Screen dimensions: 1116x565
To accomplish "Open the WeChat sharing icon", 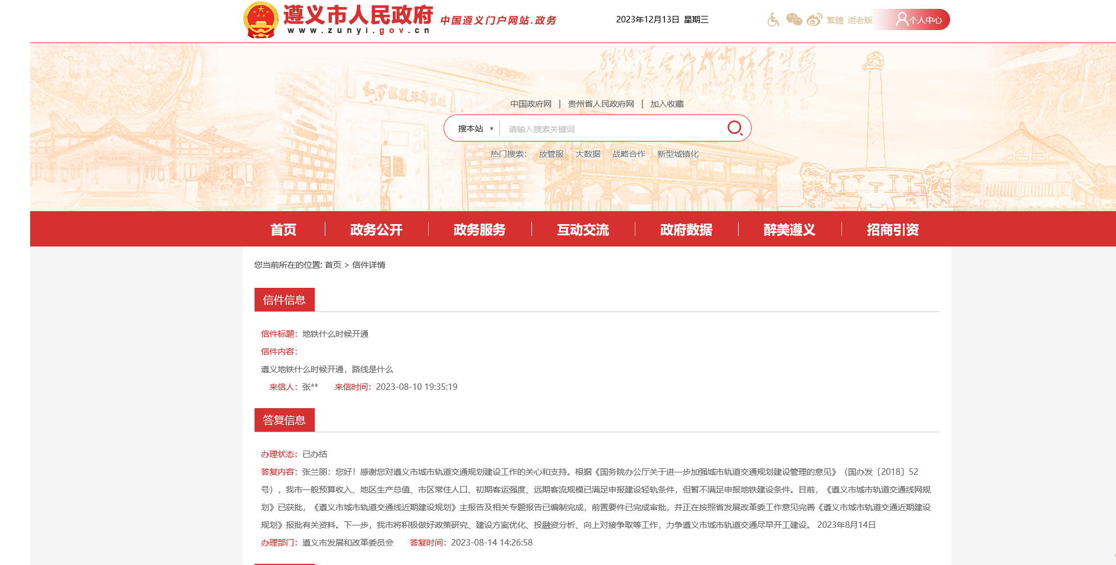I will [794, 19].
